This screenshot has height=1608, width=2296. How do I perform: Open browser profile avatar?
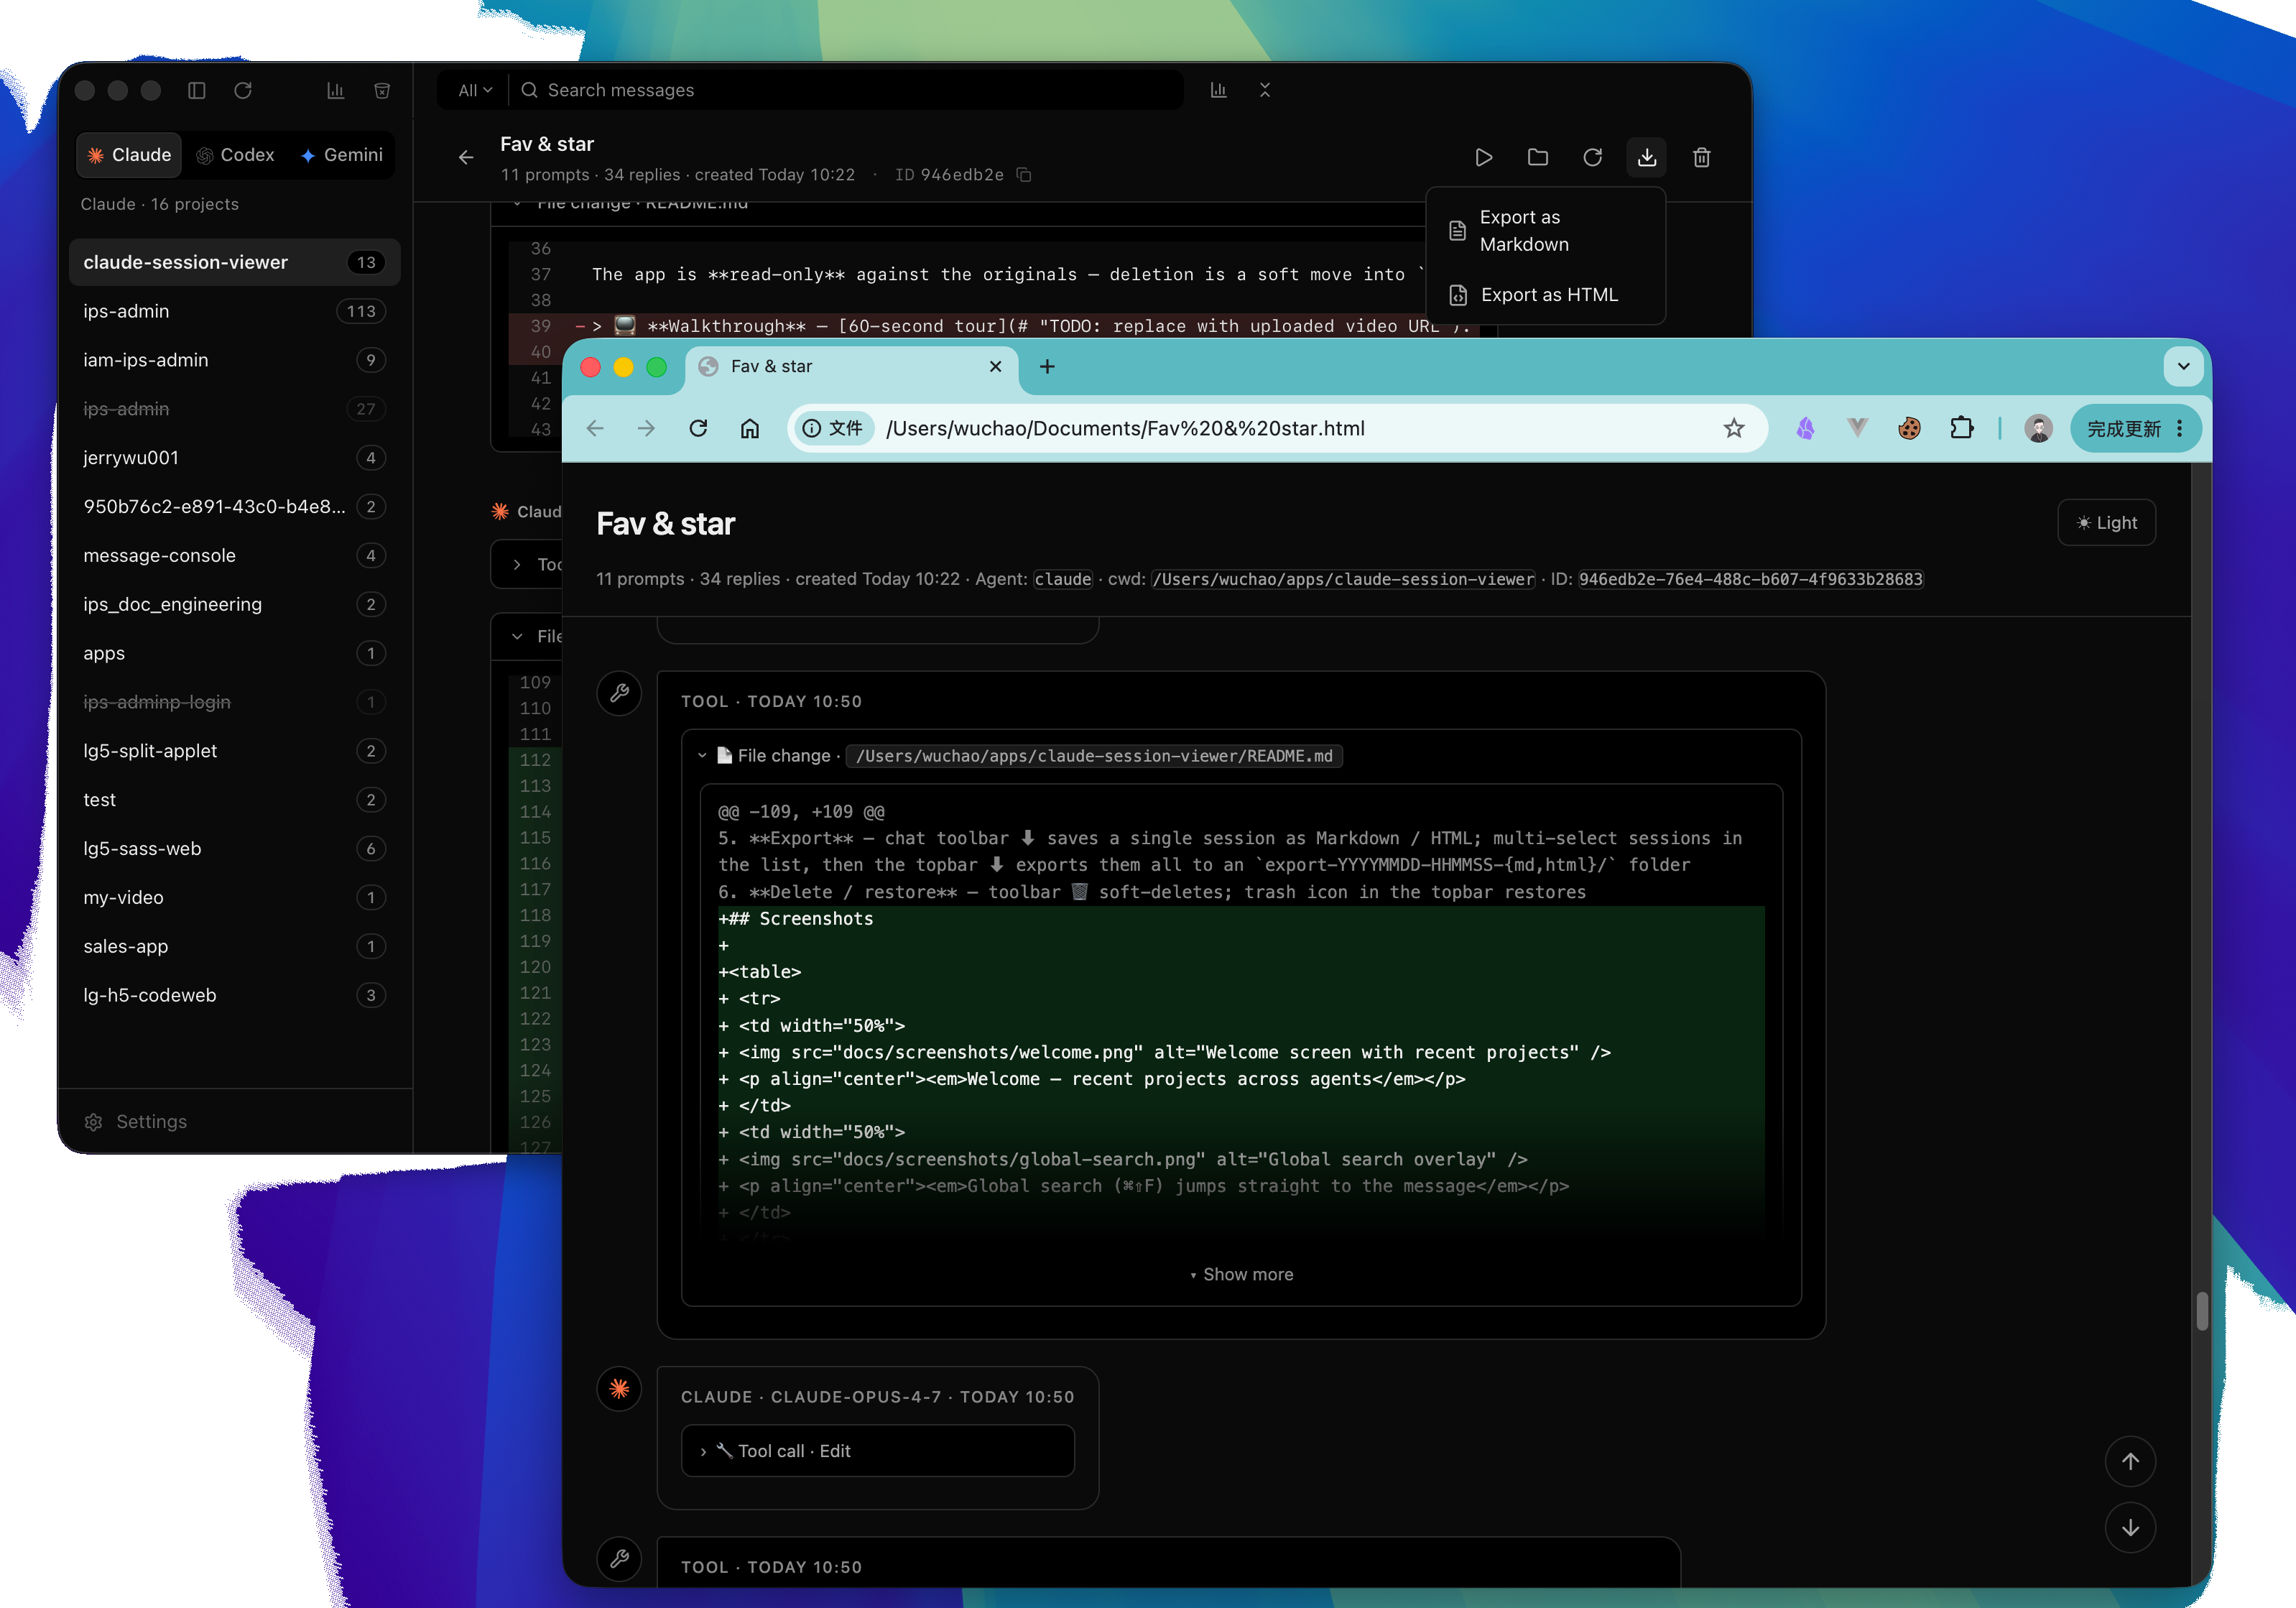click(x=2039, y=428)
